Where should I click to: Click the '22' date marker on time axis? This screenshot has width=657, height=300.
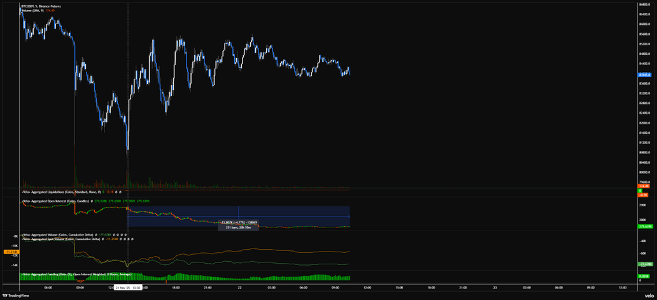click(239, 288)
